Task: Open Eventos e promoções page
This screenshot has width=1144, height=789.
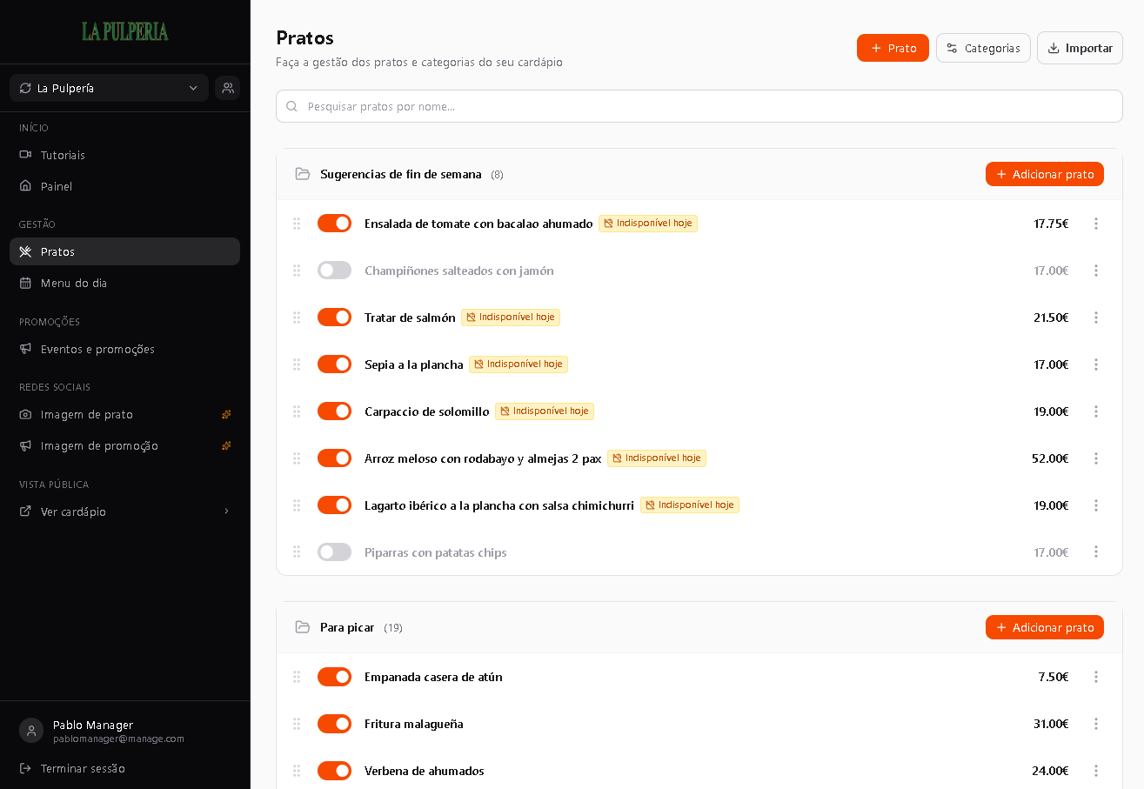Action: point(124,349)
